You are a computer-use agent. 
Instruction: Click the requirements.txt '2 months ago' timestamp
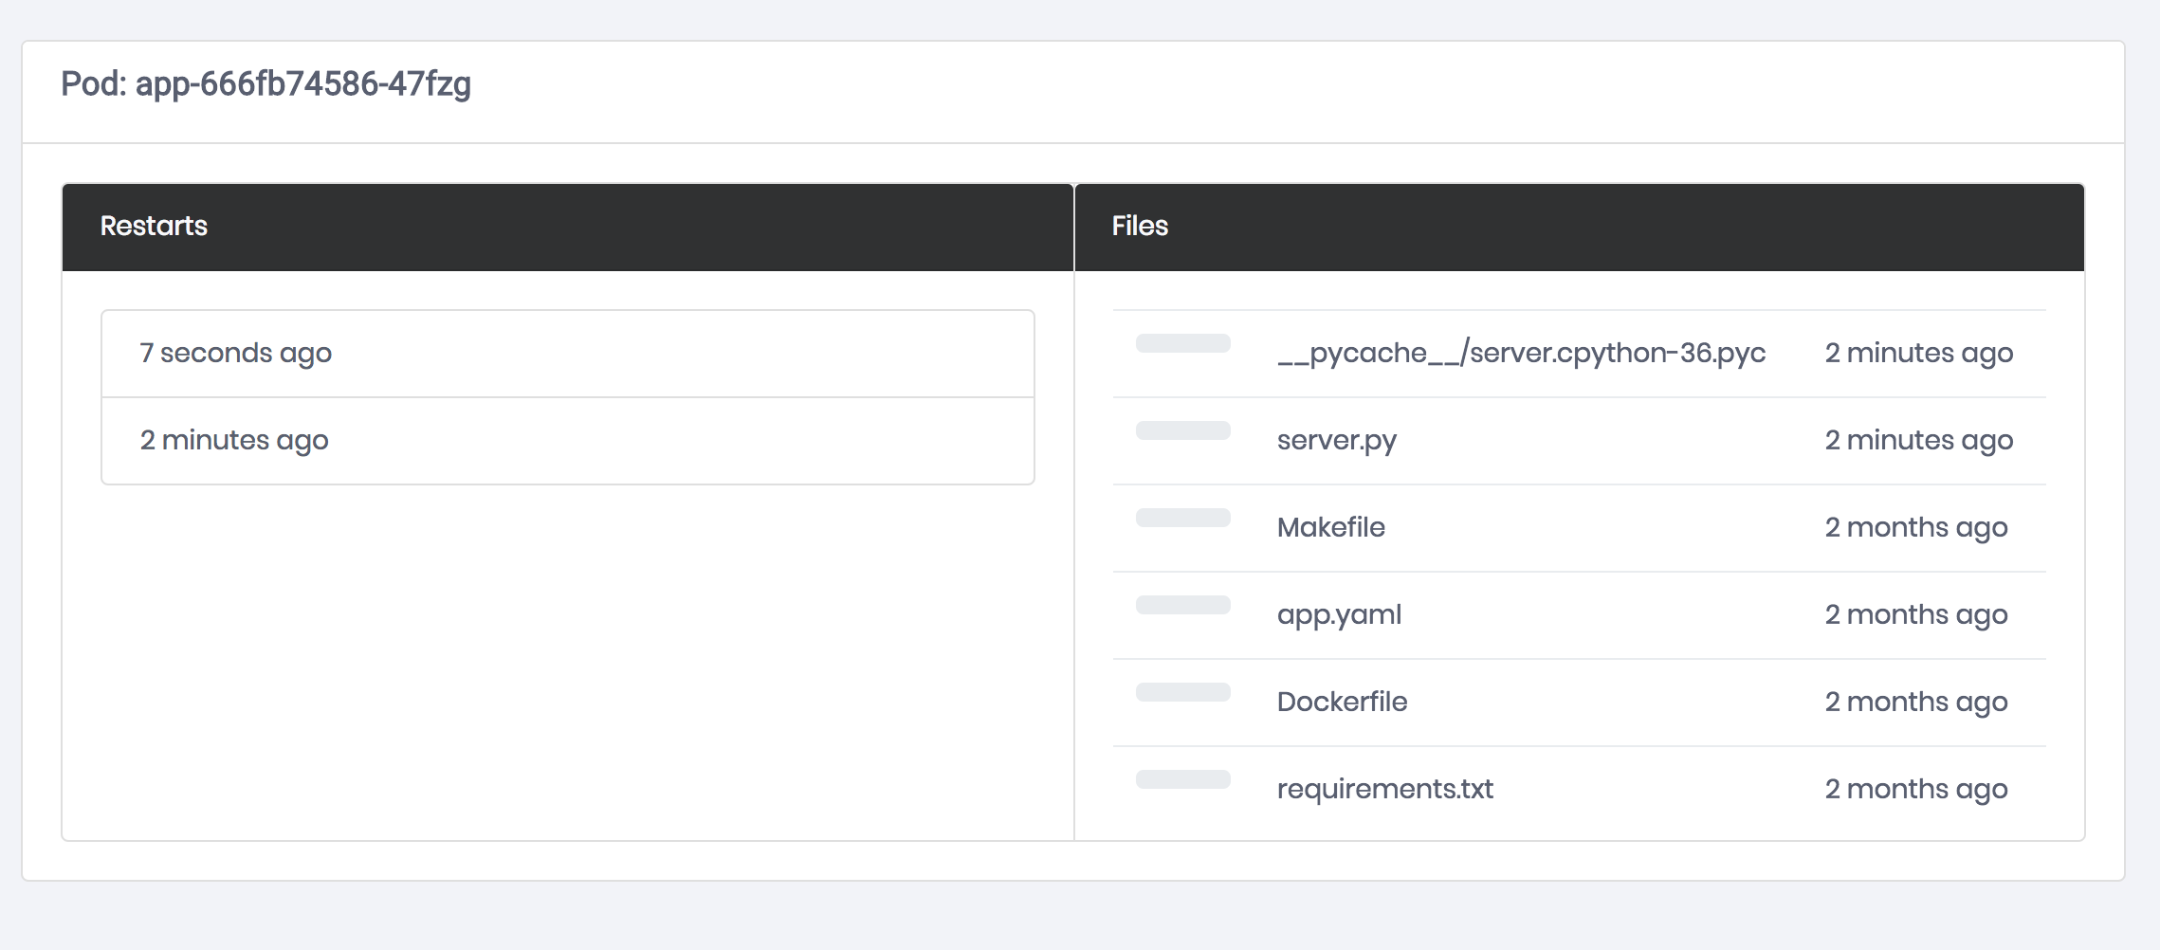tap(1915, 790)
